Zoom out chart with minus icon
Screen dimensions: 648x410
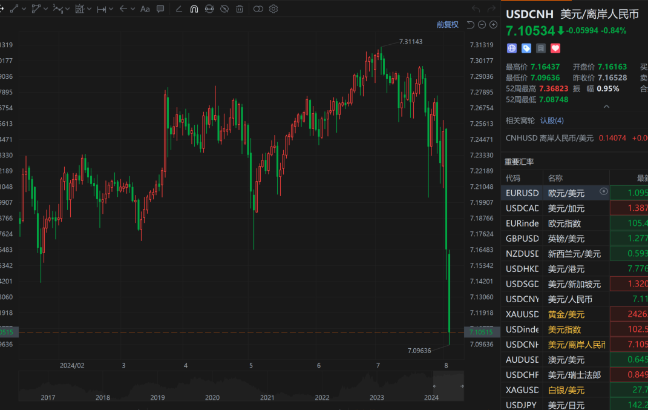click(482, 25)
